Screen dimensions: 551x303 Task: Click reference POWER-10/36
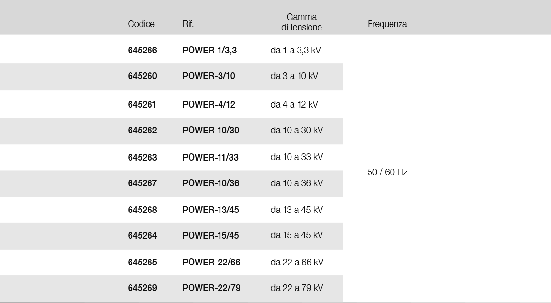point(211,183)
